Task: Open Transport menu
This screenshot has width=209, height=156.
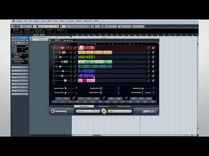Action: coord(70,21)
